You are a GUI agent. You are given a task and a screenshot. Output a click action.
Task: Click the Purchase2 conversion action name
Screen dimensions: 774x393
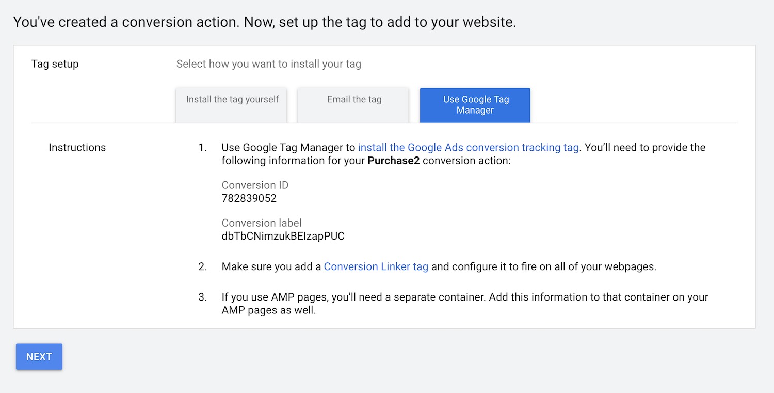tap(393, 161)
